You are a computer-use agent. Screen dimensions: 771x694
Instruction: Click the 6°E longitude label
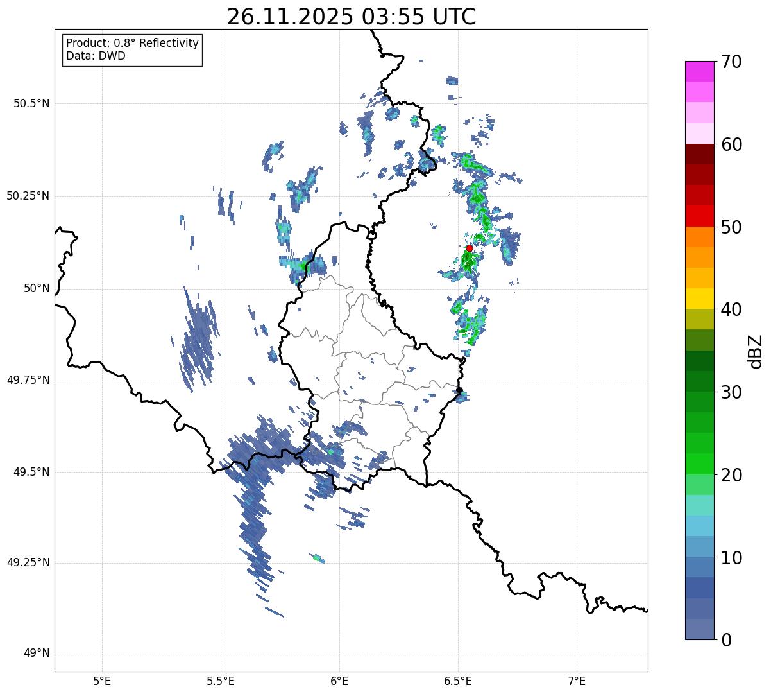pos(339,681)
